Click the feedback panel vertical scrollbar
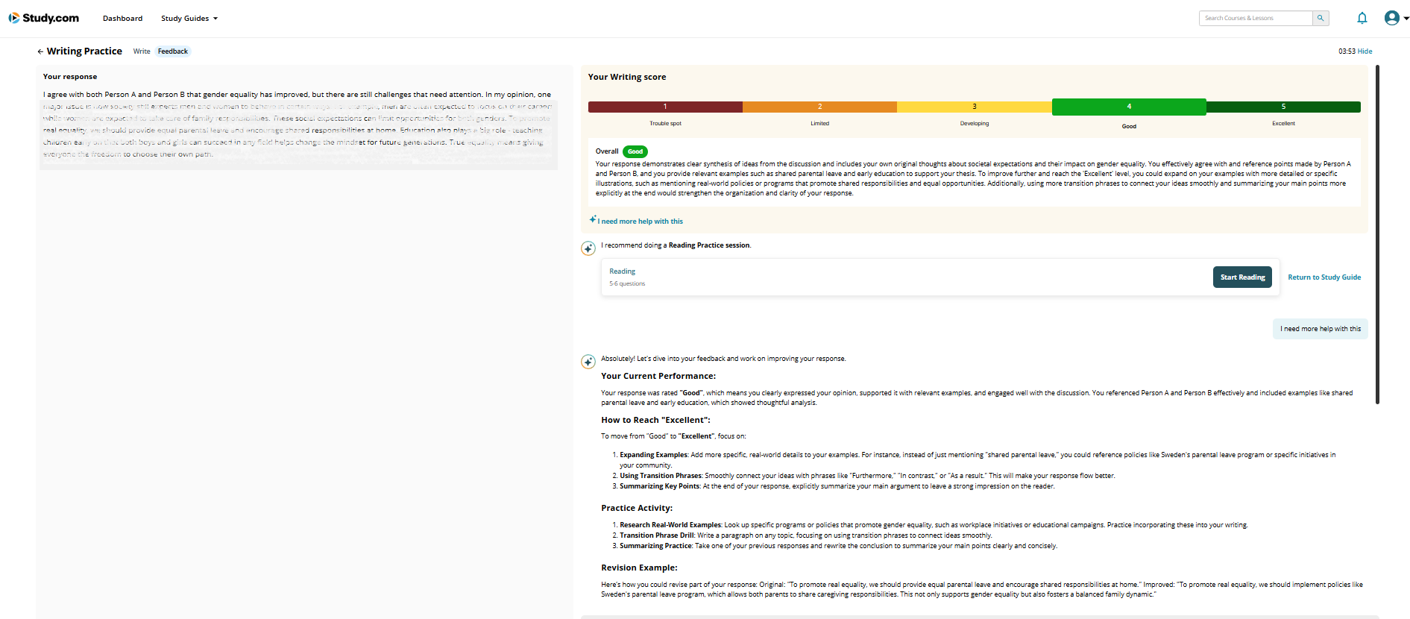 [x=1377, y=235]
